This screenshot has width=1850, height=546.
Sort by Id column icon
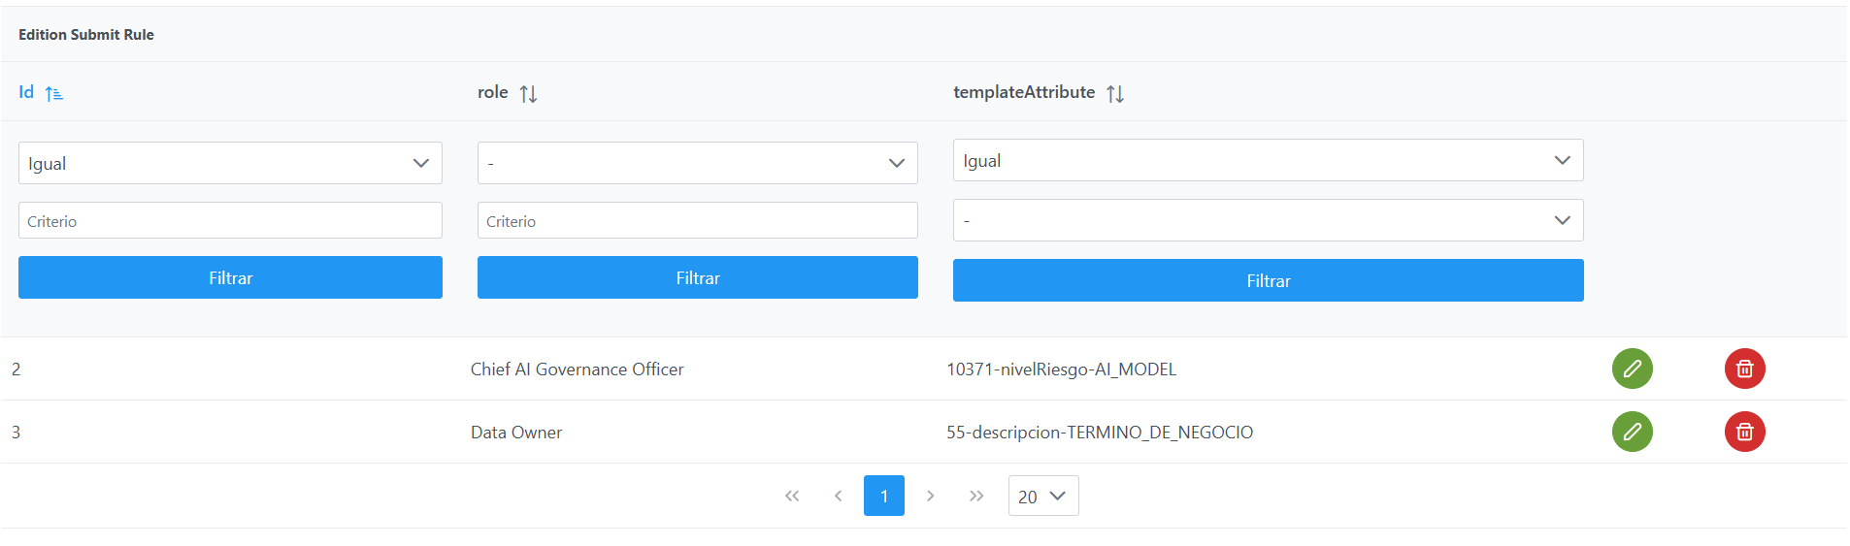click(54, 93)
